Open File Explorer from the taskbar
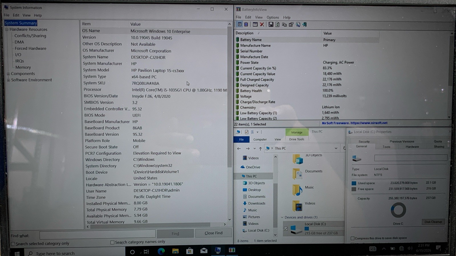456x256 pixels. click(175, 251)
